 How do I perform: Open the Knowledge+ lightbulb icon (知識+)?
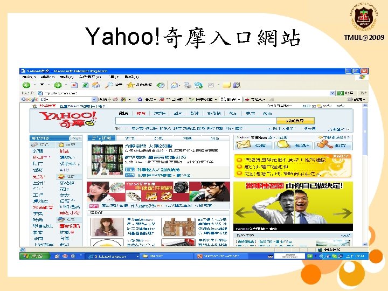283,144
